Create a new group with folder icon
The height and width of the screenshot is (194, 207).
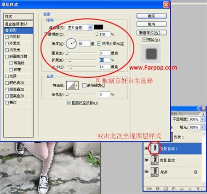tap(182, 188)
